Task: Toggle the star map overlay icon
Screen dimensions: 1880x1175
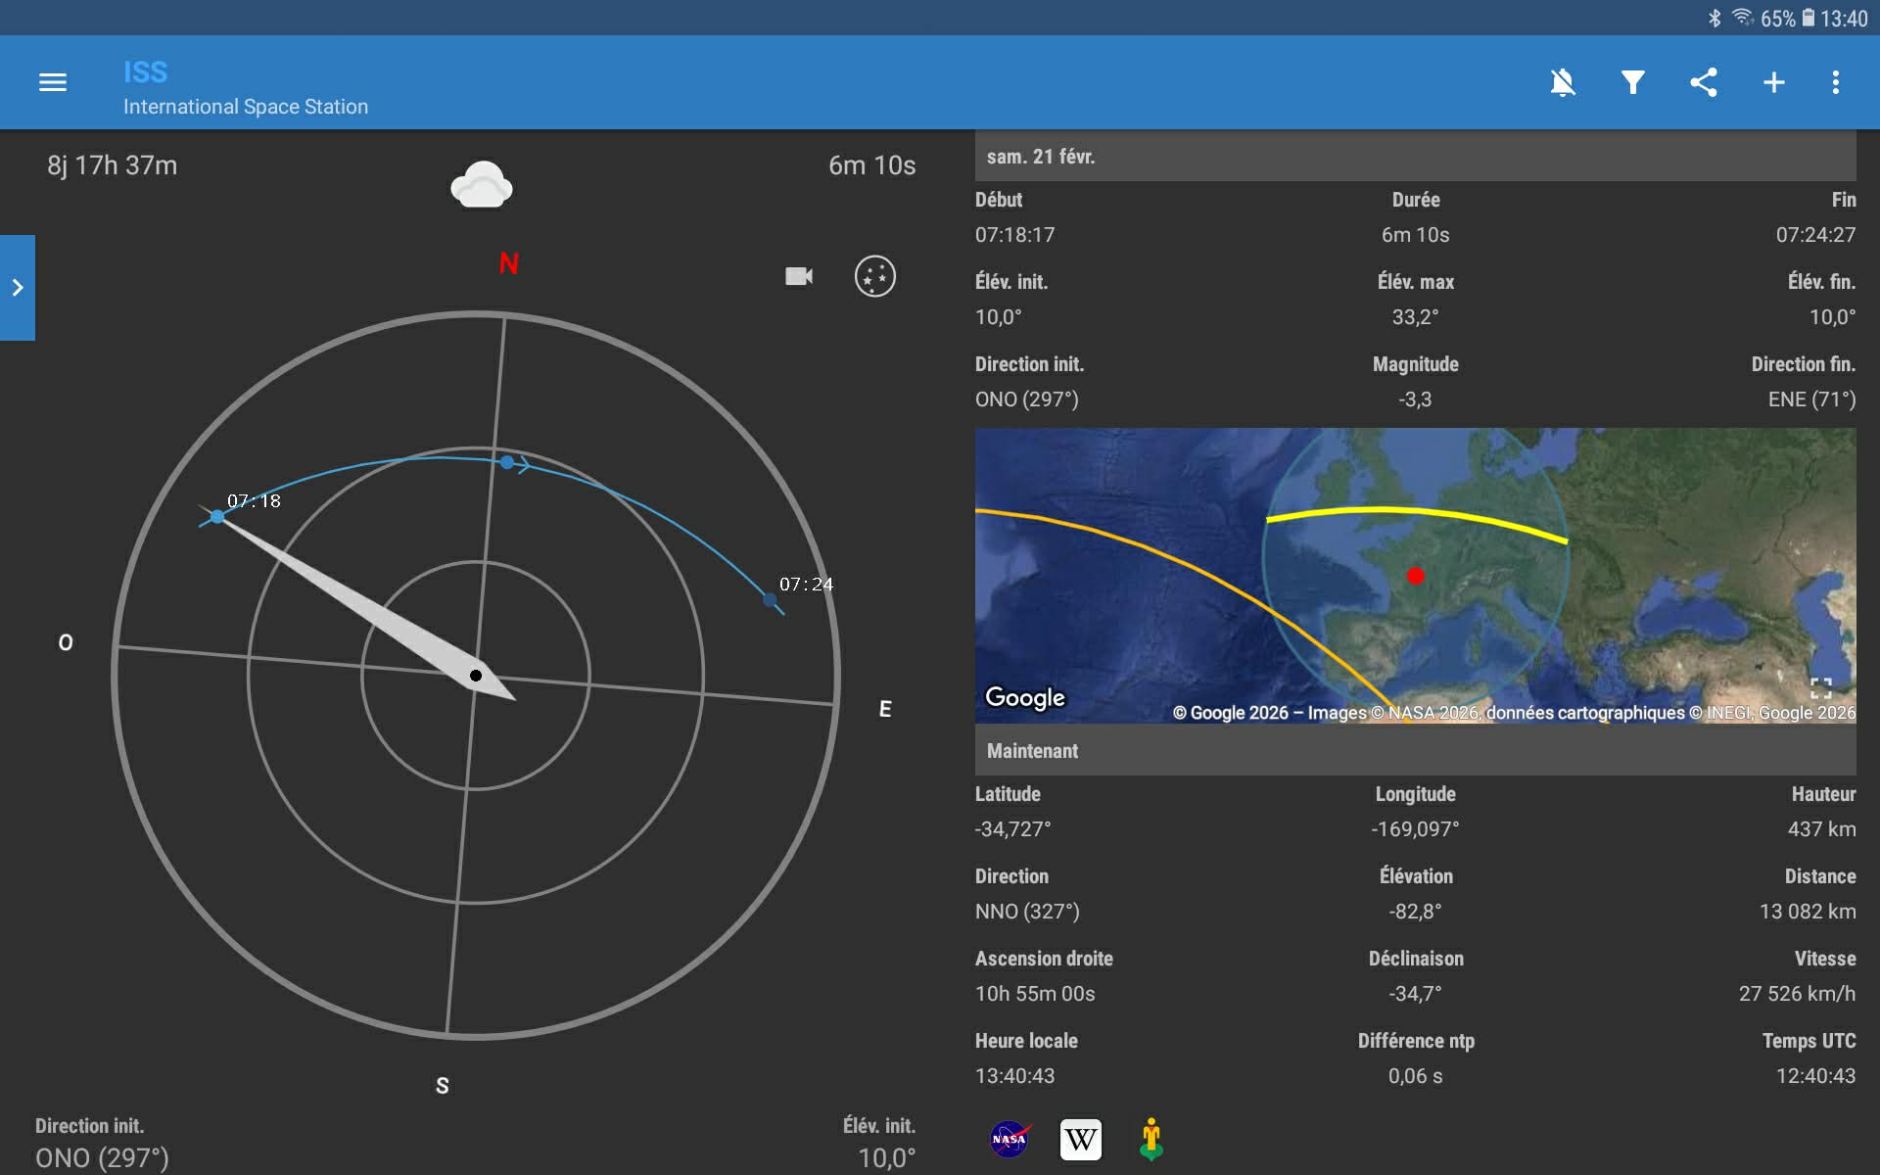Action: 874,276
